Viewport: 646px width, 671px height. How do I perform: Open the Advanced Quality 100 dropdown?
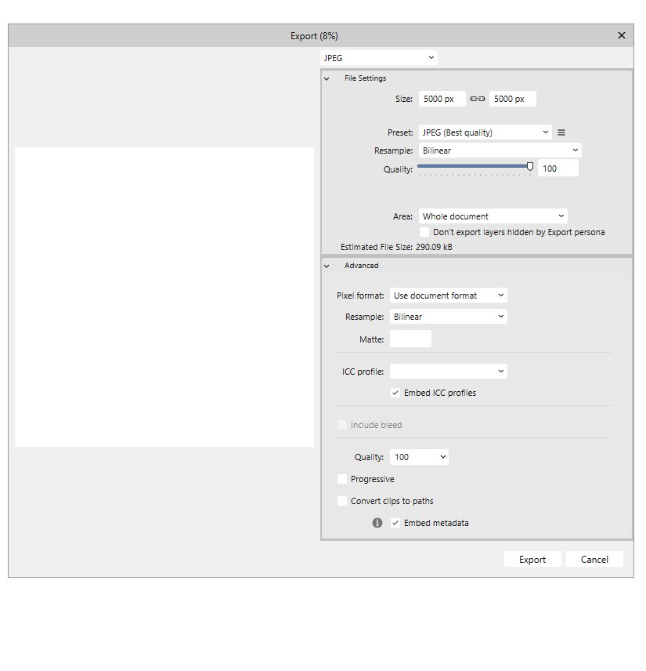(419, 457)
